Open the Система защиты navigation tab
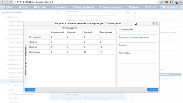The width and height of the screenshot is (183, 103). coord(83,7)
